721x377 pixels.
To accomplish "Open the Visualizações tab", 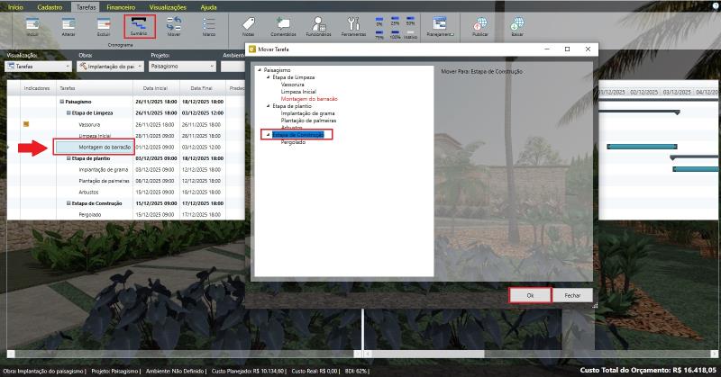I will point(168,5).
